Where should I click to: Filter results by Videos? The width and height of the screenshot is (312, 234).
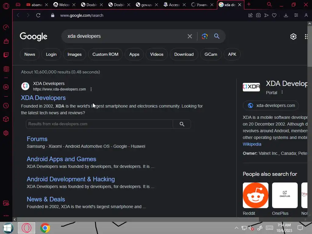point(157,54)
